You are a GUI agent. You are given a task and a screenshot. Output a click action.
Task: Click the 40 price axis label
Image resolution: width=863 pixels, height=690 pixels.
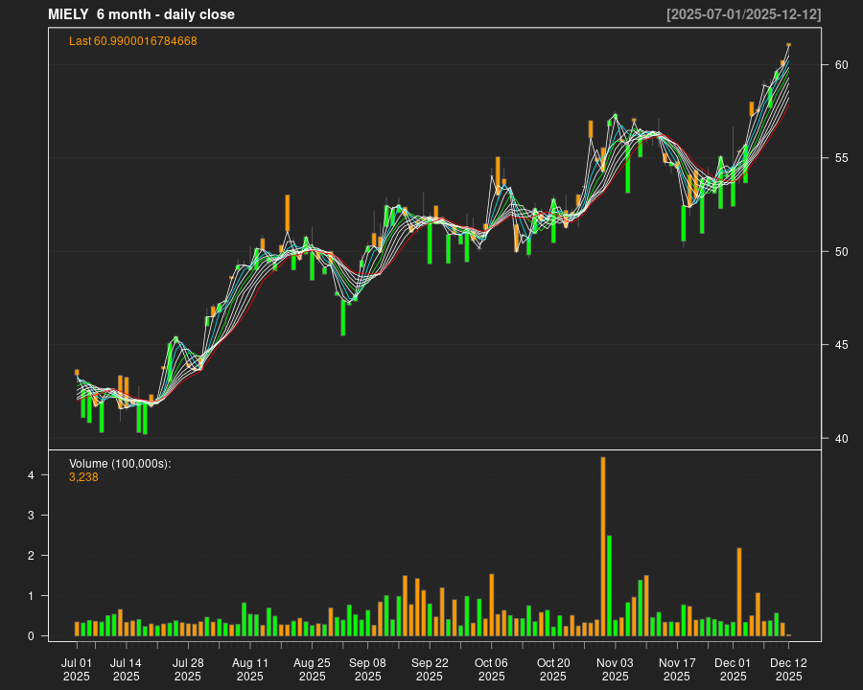pos(841,439)
